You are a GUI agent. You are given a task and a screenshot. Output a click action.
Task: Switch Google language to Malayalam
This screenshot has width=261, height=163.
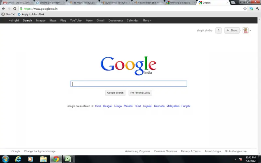coord(173,106)
